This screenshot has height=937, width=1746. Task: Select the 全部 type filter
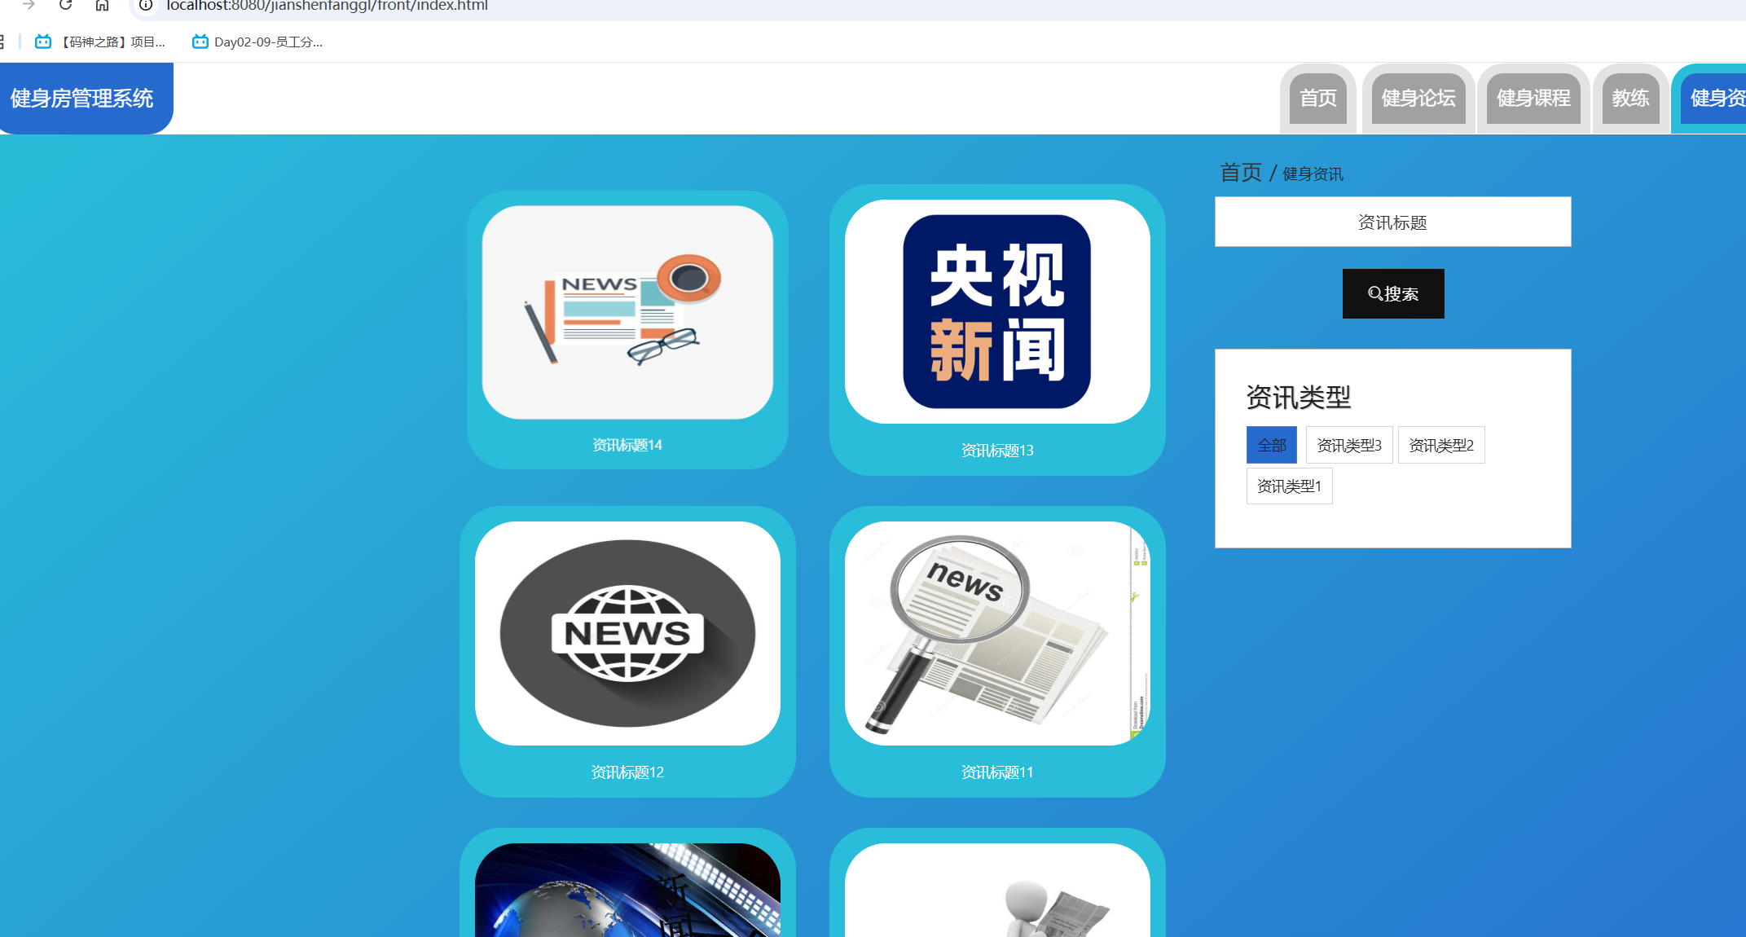[x=1271, y=445]
